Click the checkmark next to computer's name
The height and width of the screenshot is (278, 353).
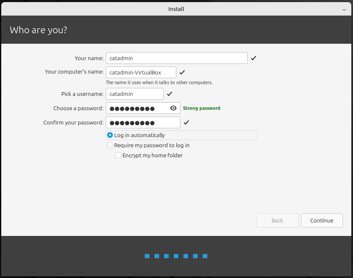point(182,72)
